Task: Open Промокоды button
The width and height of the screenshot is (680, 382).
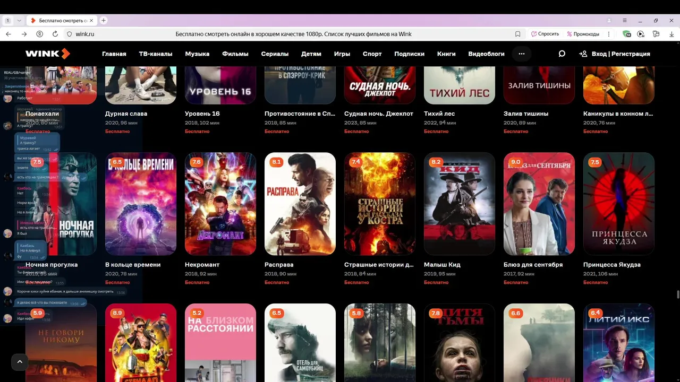Action: point(583,34)
